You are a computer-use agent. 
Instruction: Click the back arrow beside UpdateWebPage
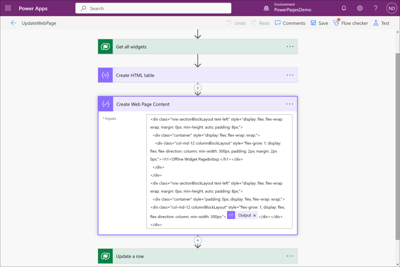(x=13, y=23)
